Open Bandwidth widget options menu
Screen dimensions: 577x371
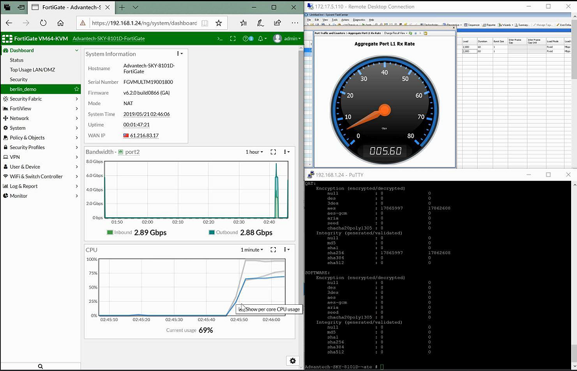tap(287, 152)
